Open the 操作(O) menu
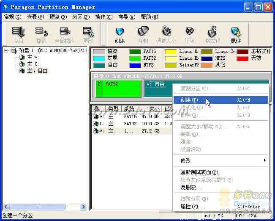The image size is (275, 221). pyautogui.click(x=104, y=17)
